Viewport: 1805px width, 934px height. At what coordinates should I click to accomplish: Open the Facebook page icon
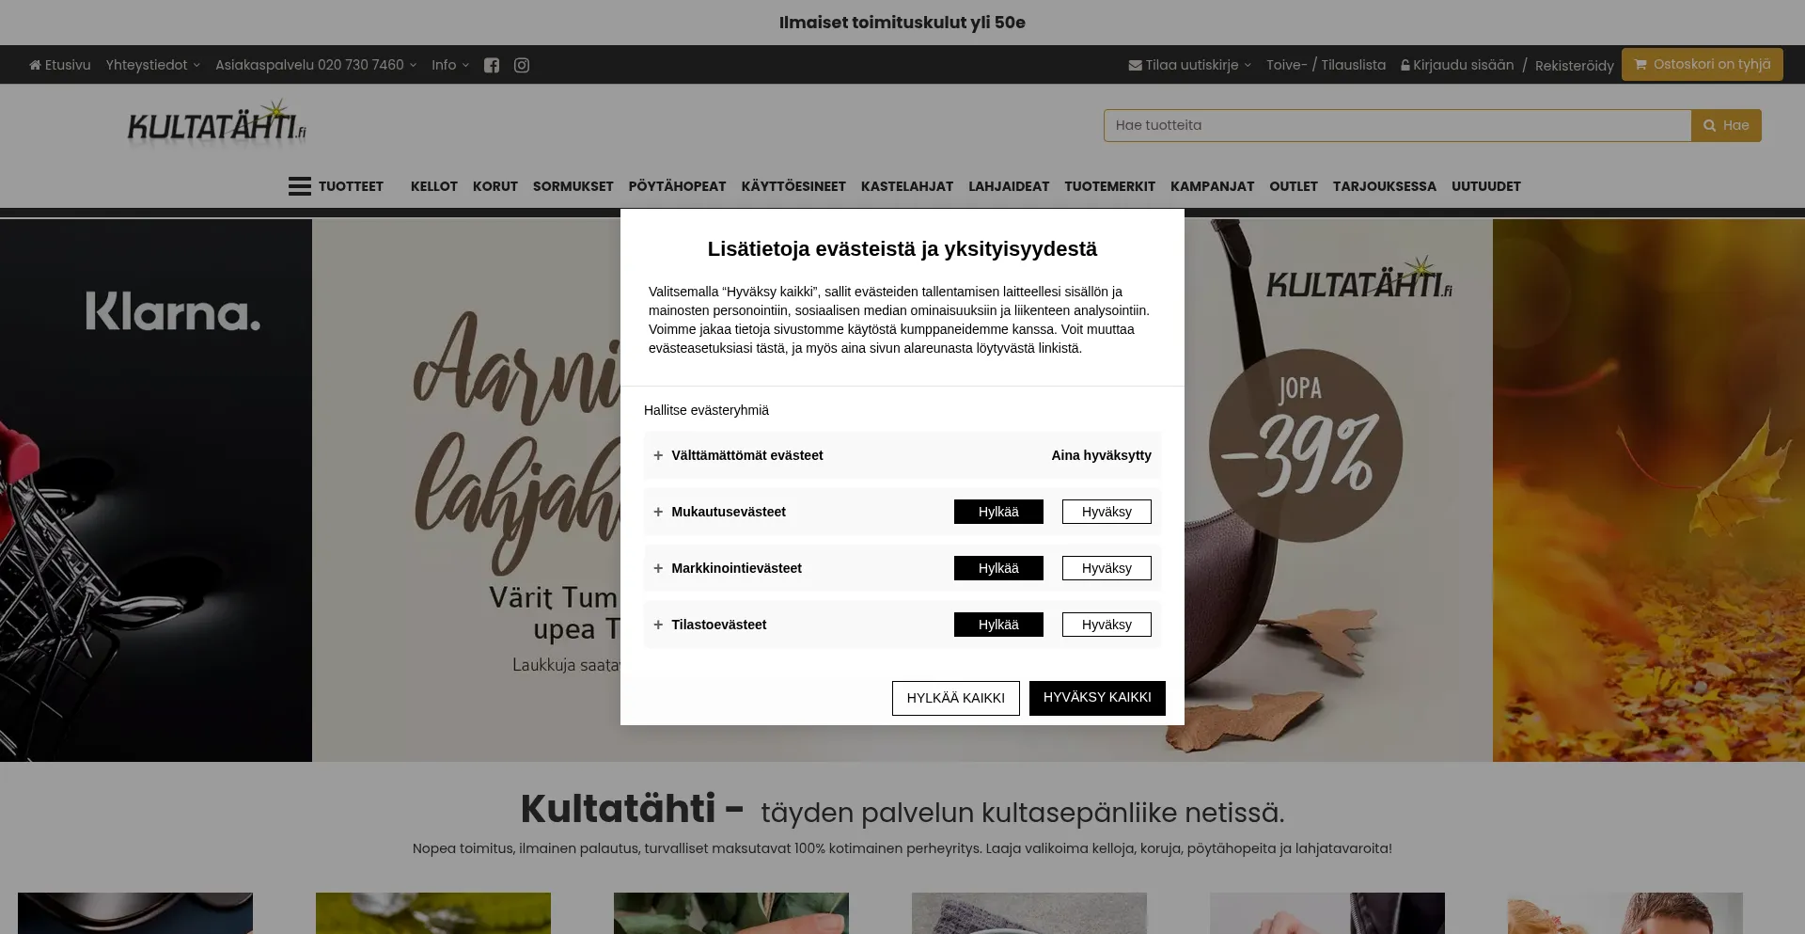click(x=492, y=65)
